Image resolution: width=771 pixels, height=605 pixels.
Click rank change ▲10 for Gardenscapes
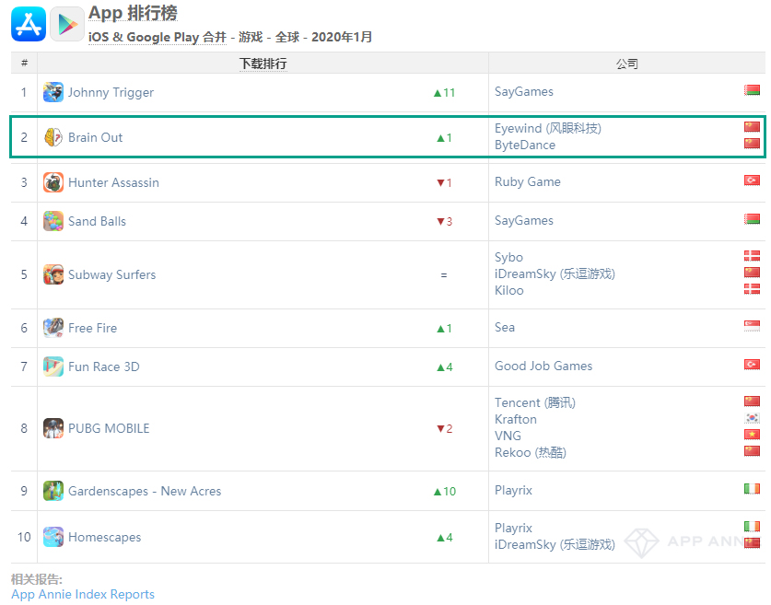445,491
